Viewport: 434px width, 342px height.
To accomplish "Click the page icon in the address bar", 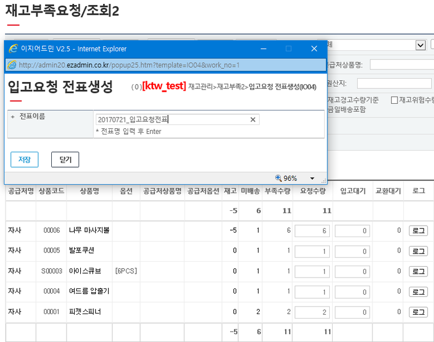I will point(12,65).
